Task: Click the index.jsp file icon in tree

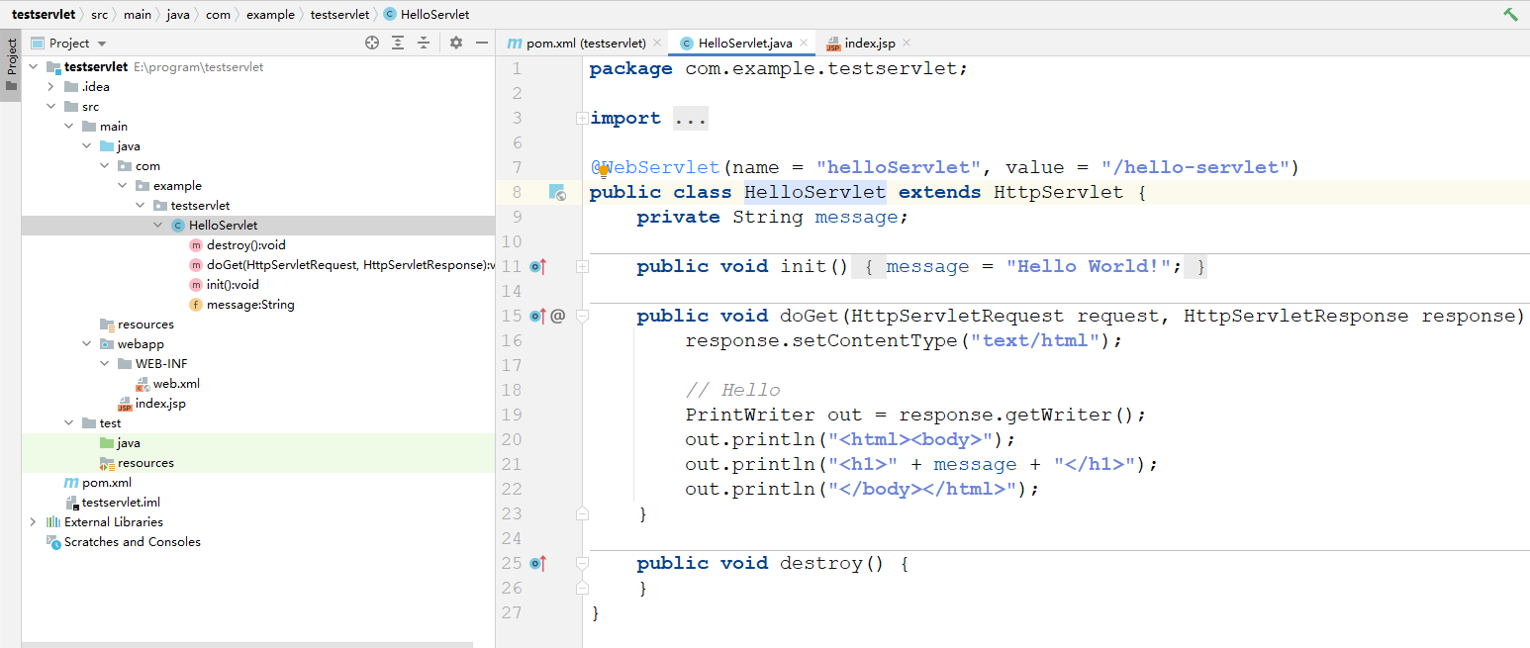Action: (125, 404)
